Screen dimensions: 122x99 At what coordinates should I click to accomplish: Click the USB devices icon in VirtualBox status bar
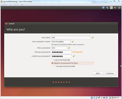(97, 97)
